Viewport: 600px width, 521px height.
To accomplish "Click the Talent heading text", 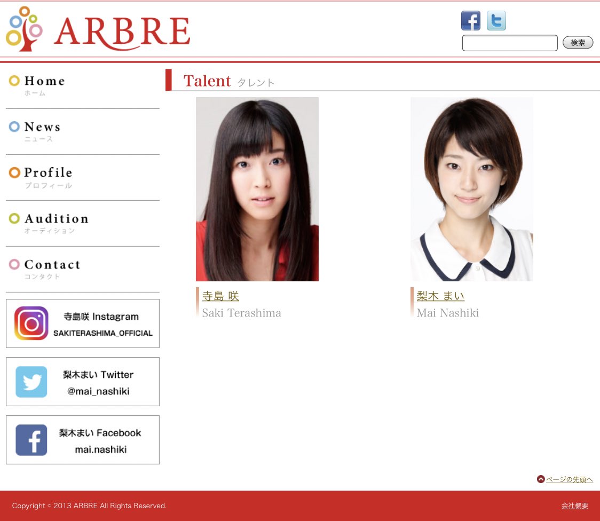I will (207, 81).
